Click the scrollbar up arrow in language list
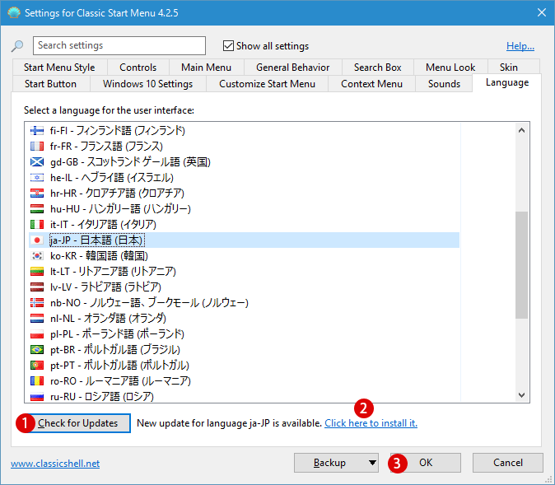Viewport: 555px width, 485px height. [521, 130]
